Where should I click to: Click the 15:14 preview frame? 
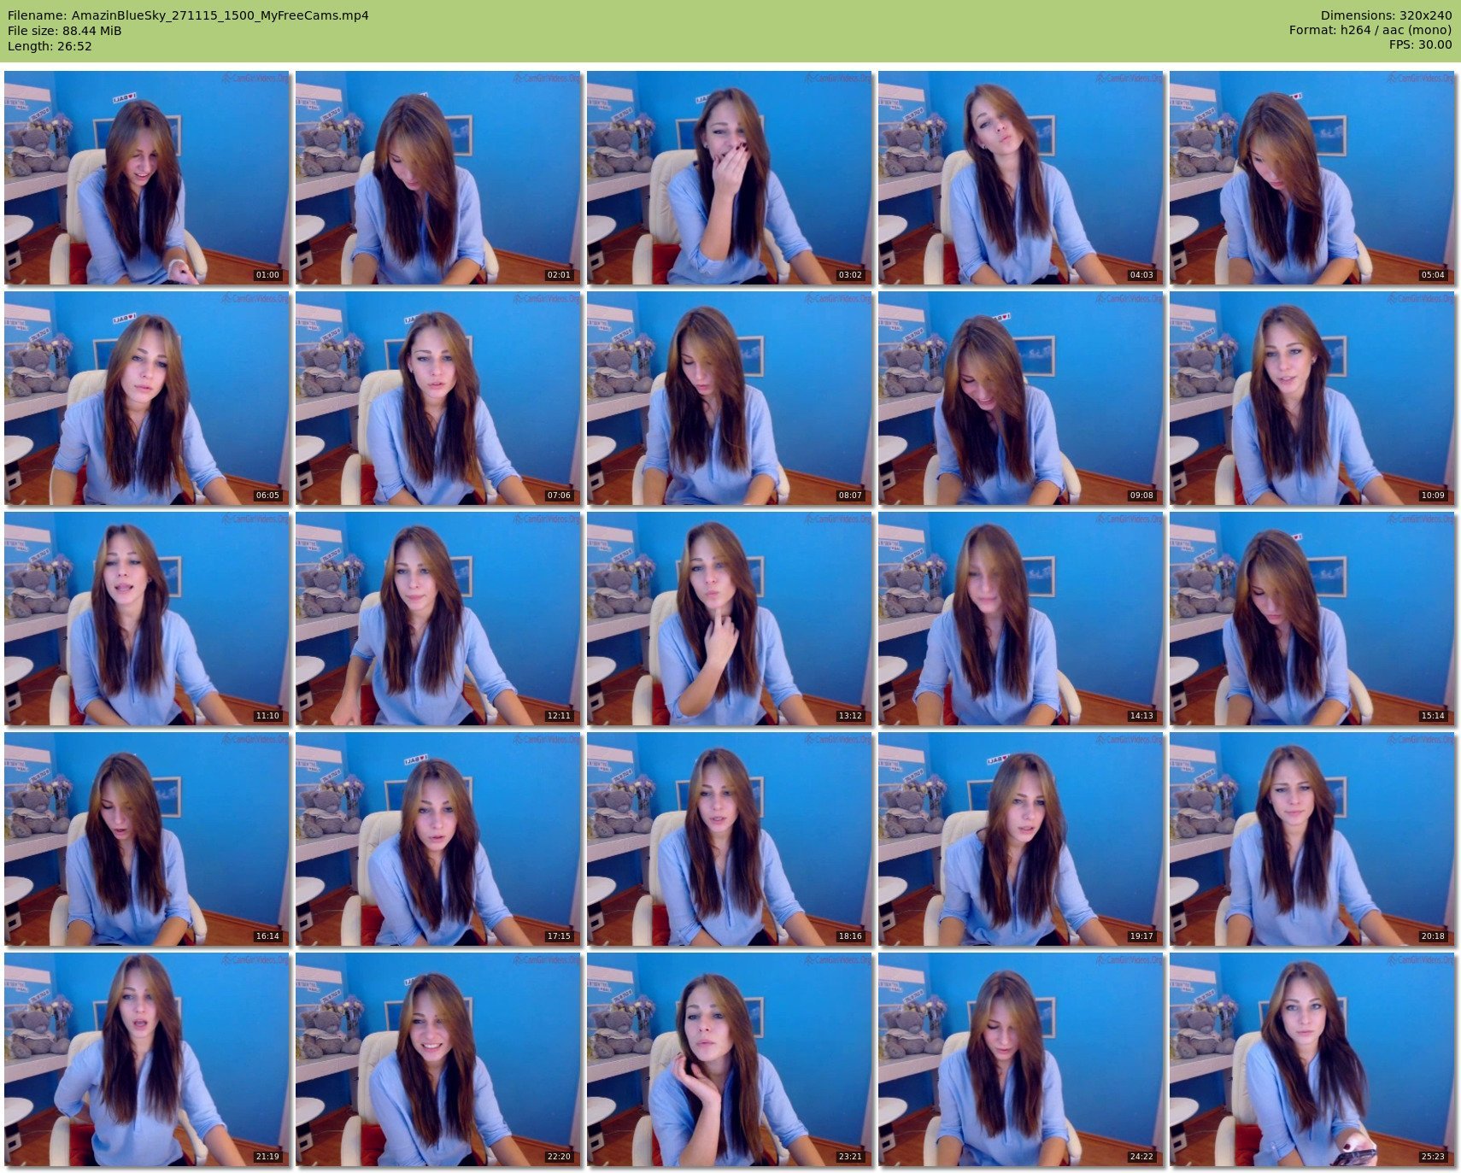point(1312,619)
